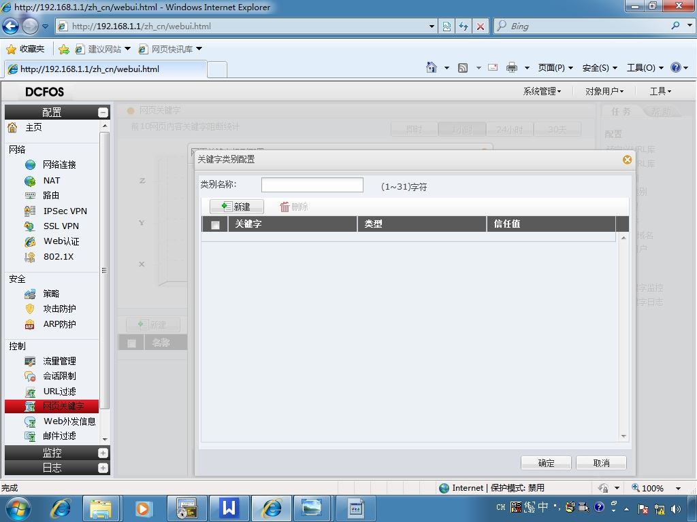Click 新建 button in dialog
The height and width of the screenshot is (522, 697).
236,207
